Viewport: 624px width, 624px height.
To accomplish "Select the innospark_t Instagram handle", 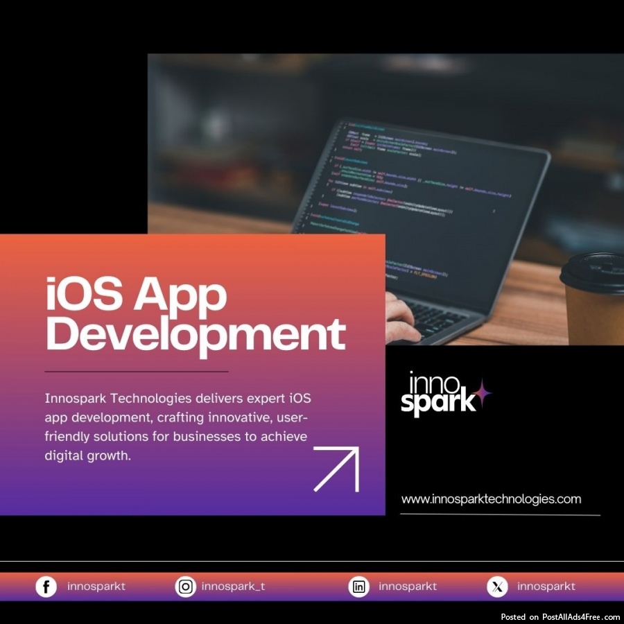I will 233,587.
